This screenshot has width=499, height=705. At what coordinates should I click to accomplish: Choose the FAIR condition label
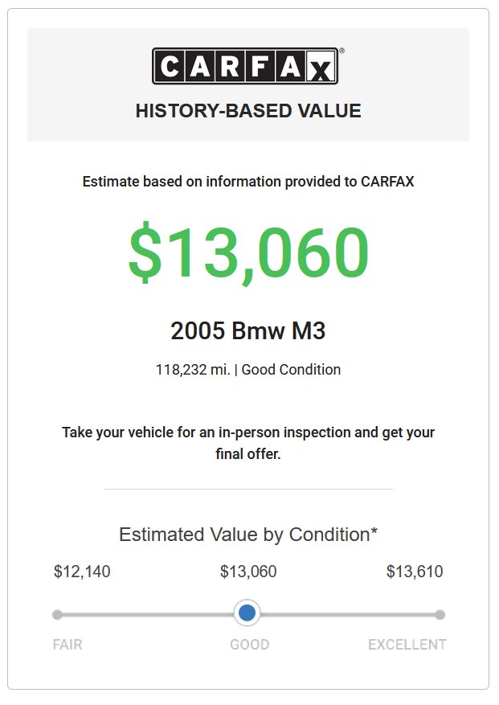point(67,645)
